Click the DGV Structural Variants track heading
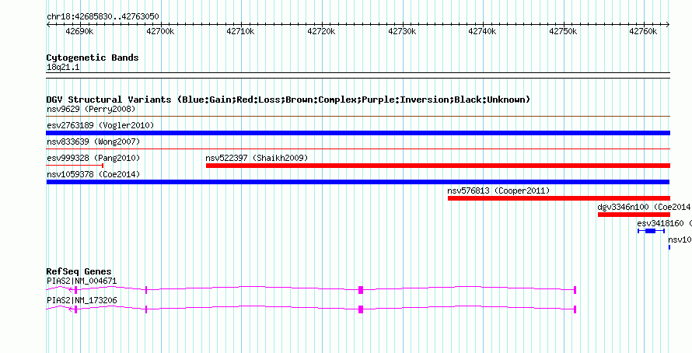This screenshot has width=692, height=353. (x=288, y=100)
